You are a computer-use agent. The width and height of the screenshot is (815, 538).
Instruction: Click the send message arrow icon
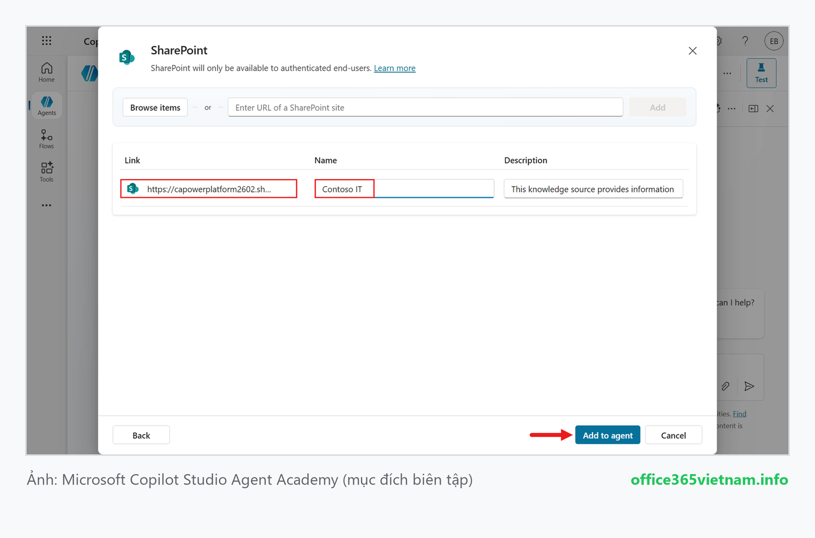[x=749, y=386]
